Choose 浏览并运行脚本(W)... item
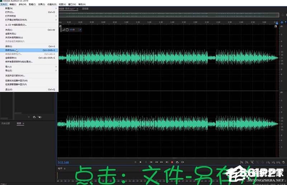This screenshot has width=287, height=185. (x=29, y=76)
